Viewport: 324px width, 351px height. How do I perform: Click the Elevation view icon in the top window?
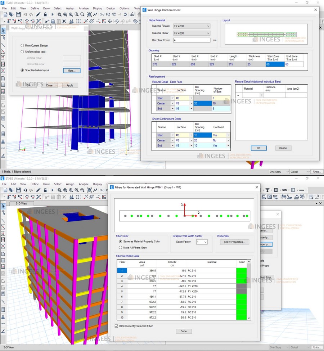tap(113, 14)
